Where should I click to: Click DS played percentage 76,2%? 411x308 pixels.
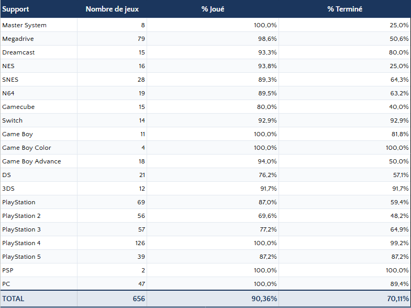tap(268, 175)
